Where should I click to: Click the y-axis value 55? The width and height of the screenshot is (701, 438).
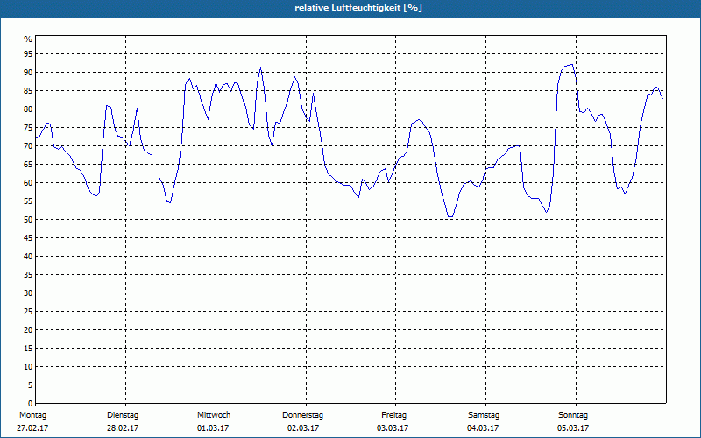28,201
